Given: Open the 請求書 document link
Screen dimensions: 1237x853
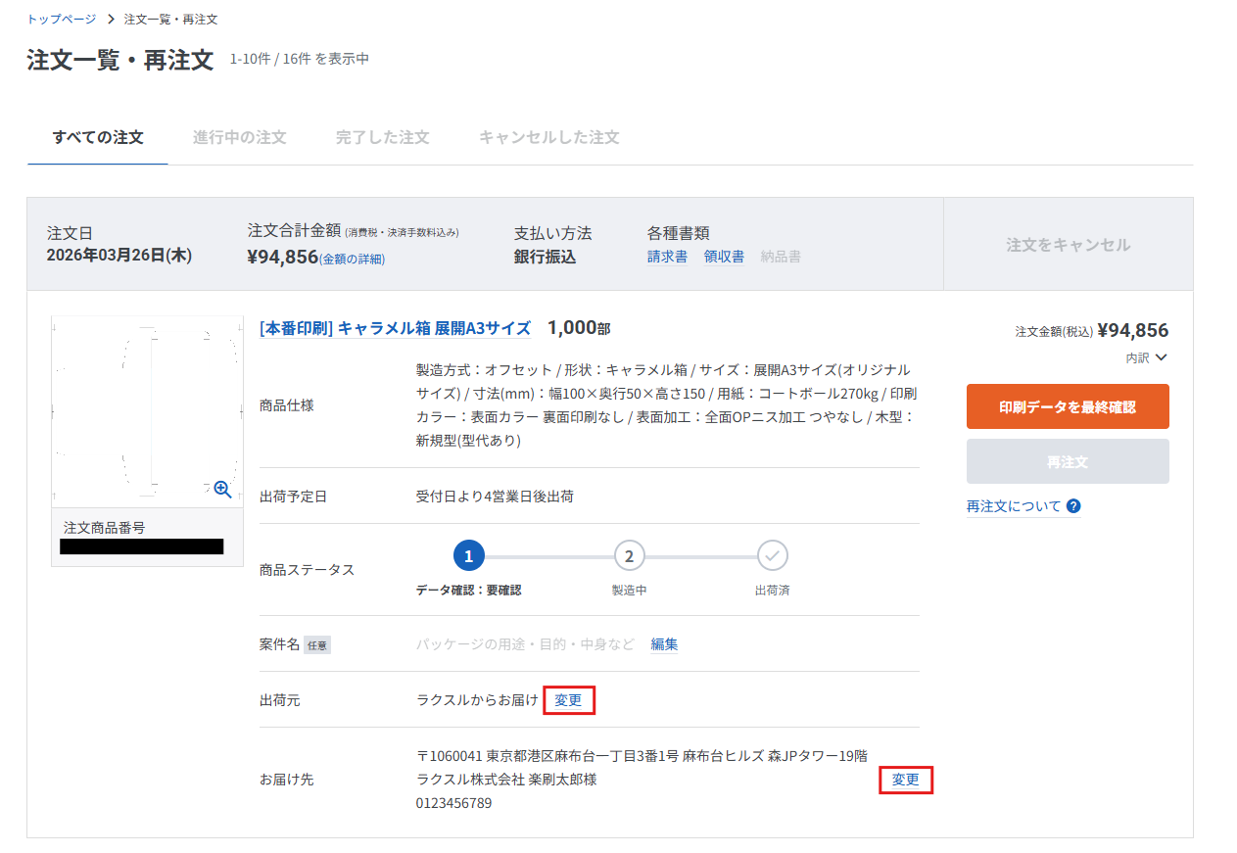Looking at the screenshot, I should (x=667, y=257).
